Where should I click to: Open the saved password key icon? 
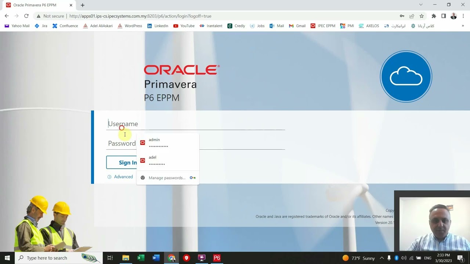pyautogui.click(x=402, y=16)
